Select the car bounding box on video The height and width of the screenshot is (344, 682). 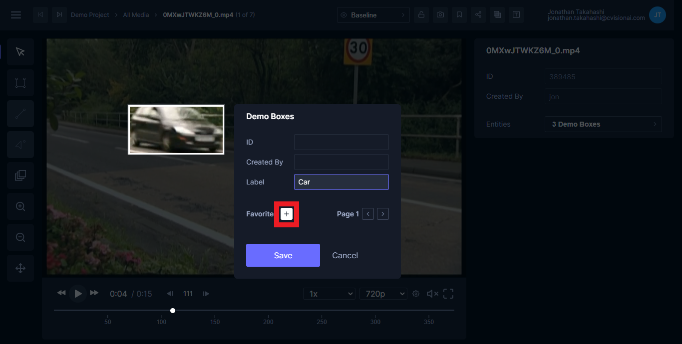(176, 130)
